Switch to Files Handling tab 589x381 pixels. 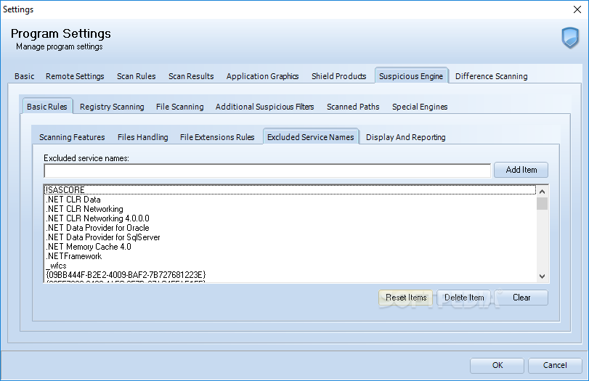click(x=143, y=137)
